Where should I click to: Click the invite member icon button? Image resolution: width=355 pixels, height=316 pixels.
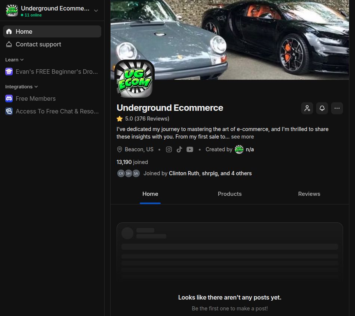(x=307, y=108)
